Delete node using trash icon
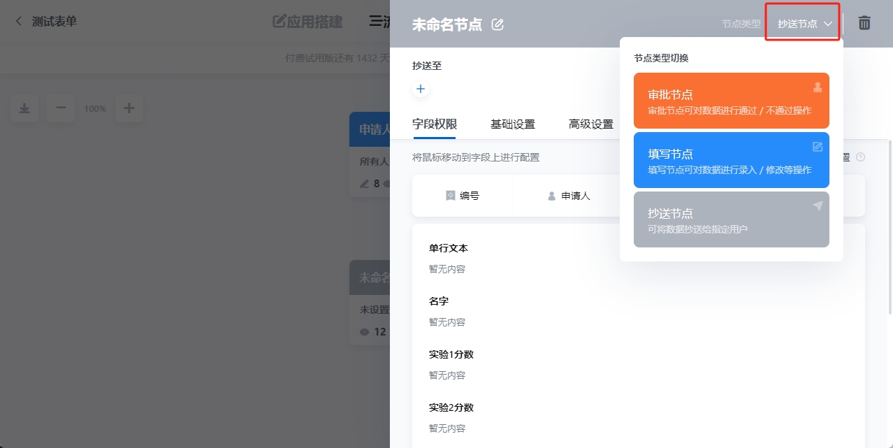 coord(864,23)
